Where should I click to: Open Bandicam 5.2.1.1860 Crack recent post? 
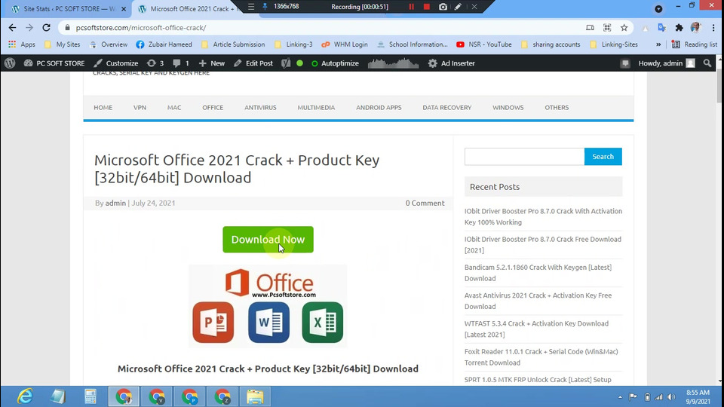(538, 273)
